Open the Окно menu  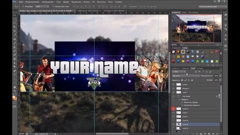click(x=110, y=2)
